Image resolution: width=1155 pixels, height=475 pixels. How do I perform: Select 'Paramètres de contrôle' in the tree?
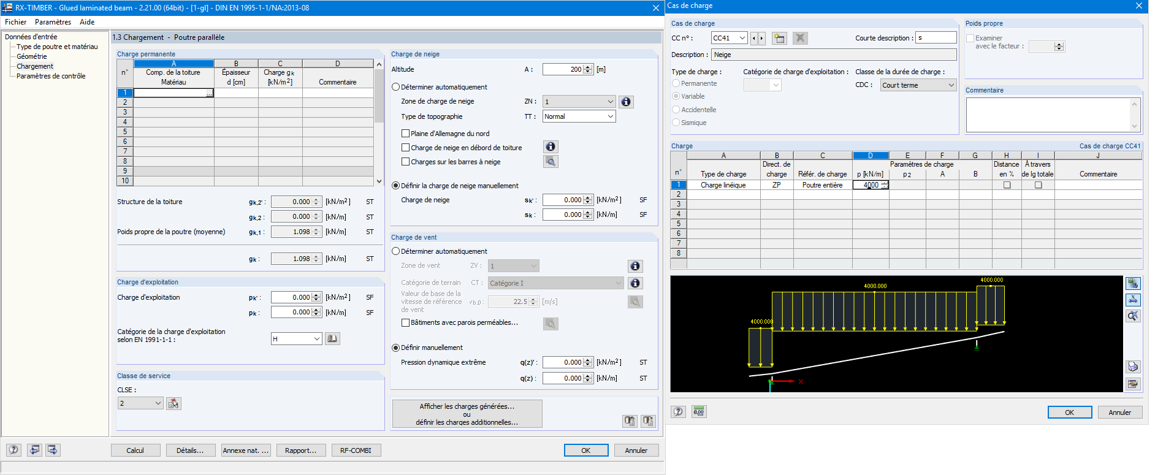point(51,76)
